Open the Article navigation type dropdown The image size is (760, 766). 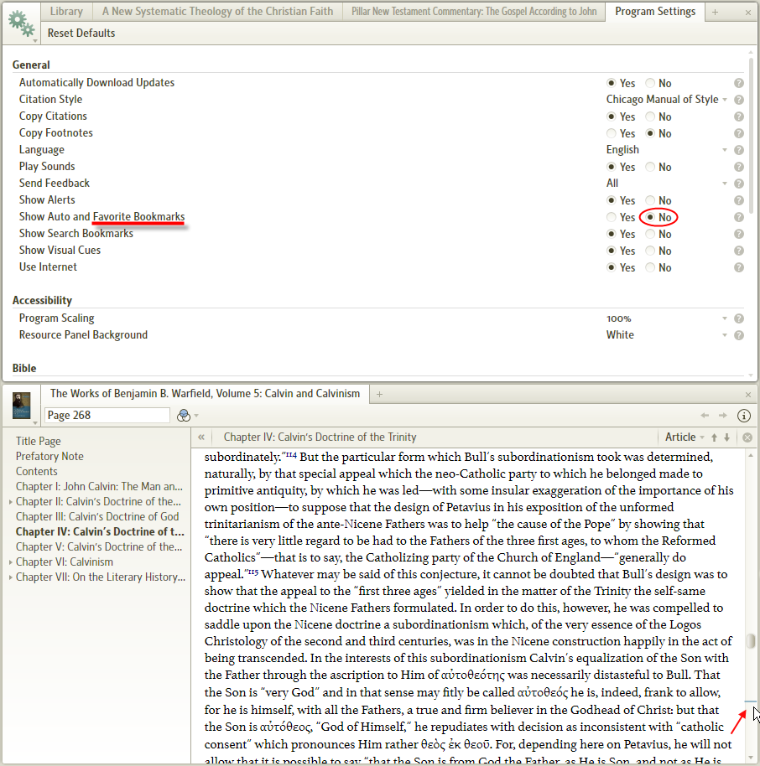click(x=685, y=437)
